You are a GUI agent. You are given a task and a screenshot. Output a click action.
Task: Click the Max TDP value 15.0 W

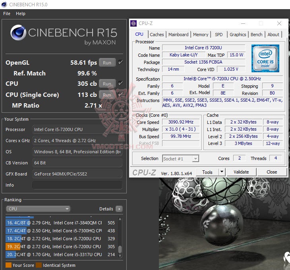(x=236, y=55)
